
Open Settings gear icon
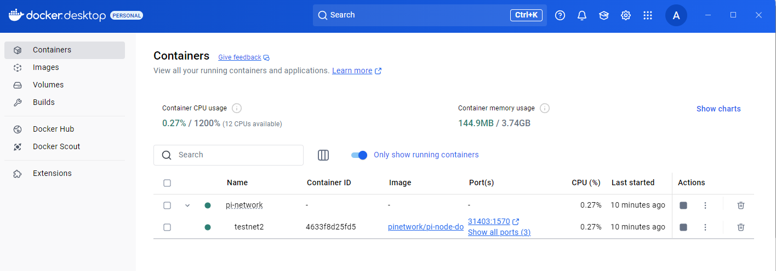click(x=626, y=15)
